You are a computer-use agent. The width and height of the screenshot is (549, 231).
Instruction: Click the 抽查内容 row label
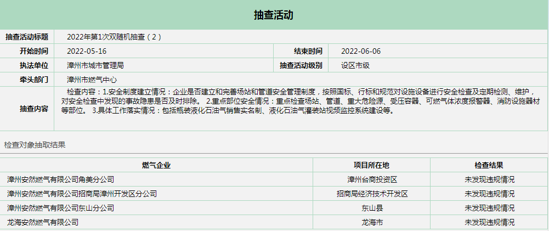click(x=27, y=108)
